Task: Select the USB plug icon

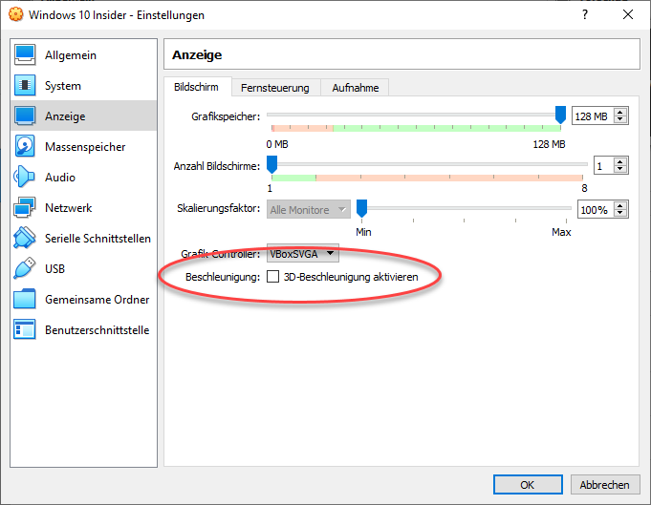Action: [x=25, y=268]
